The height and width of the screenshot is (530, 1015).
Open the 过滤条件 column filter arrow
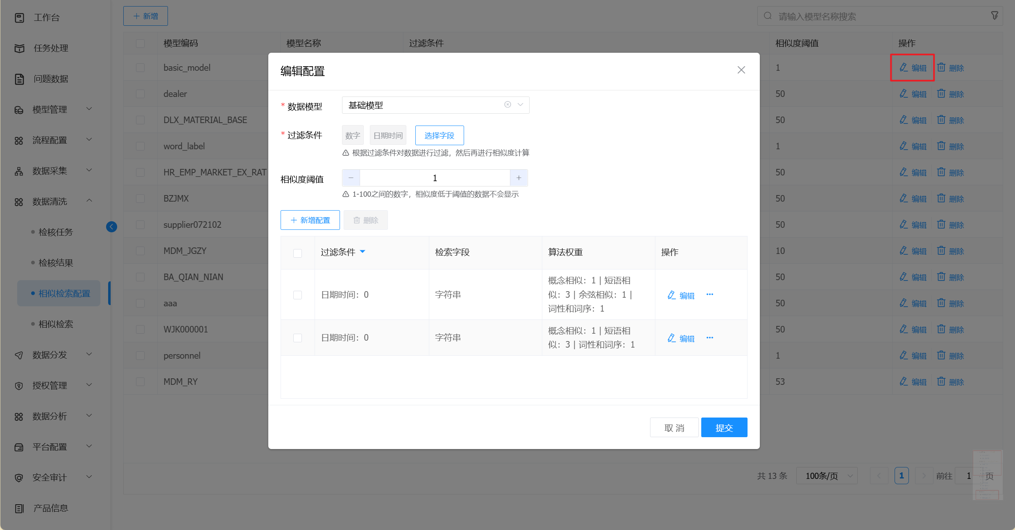[362, 252]
